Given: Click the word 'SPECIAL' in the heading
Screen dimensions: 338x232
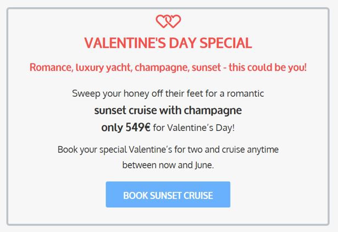Looking at the screenshot, I should [x=226, y=43].
